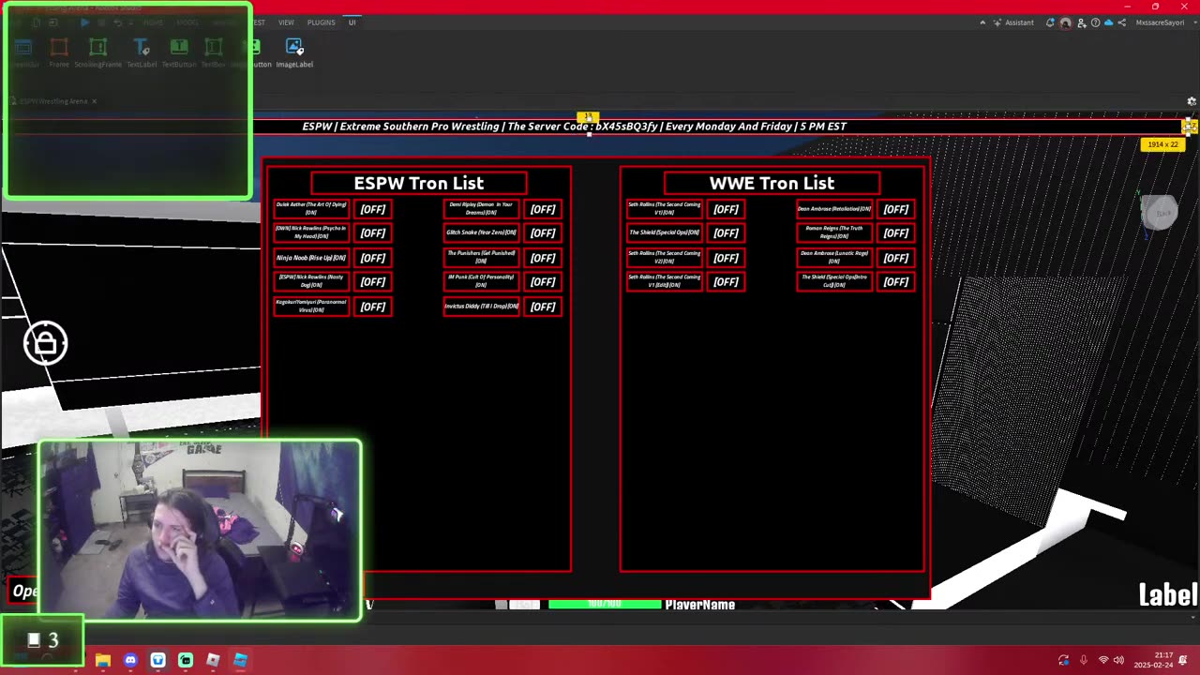The width and height of the screenshot is (1200, 675).
Task: Open the help question mark icon
Action: pos(1095,22)
